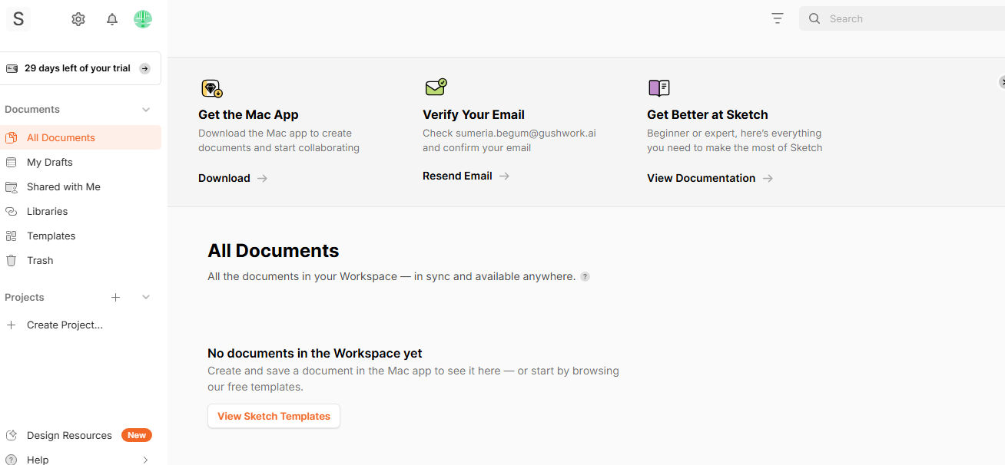Click the Mac App diamond icon

coord(212,88)
